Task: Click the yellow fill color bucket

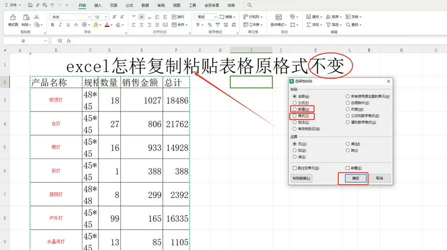Action: click(x=96, y=25)
